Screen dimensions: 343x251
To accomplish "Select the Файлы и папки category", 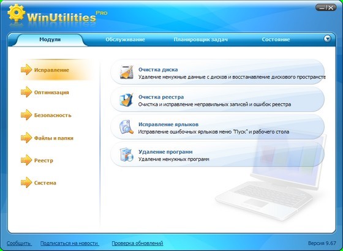I will click(54, 138).
